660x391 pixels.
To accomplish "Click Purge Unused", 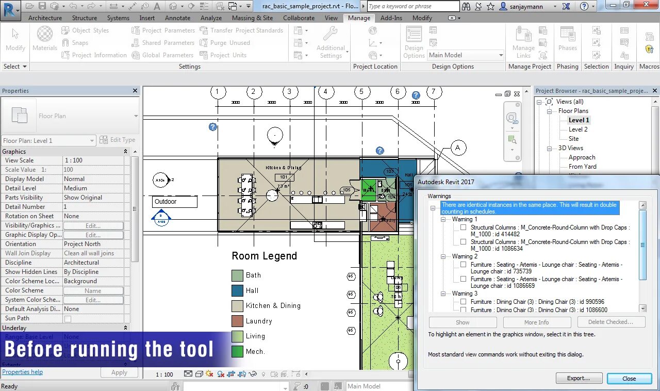I will [225, 43].
